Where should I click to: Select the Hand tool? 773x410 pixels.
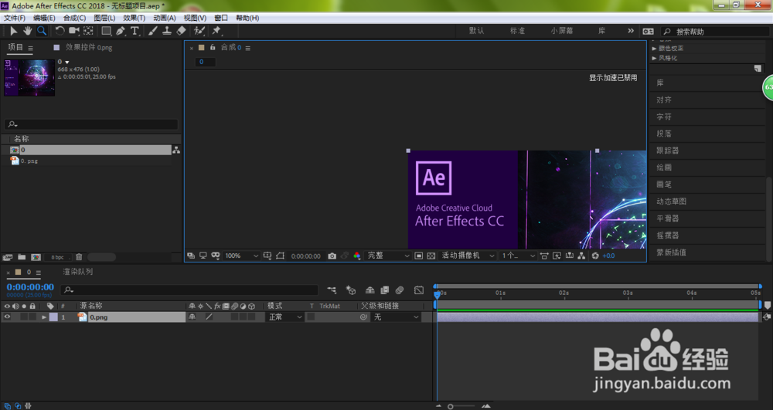[x=27, y=31]
